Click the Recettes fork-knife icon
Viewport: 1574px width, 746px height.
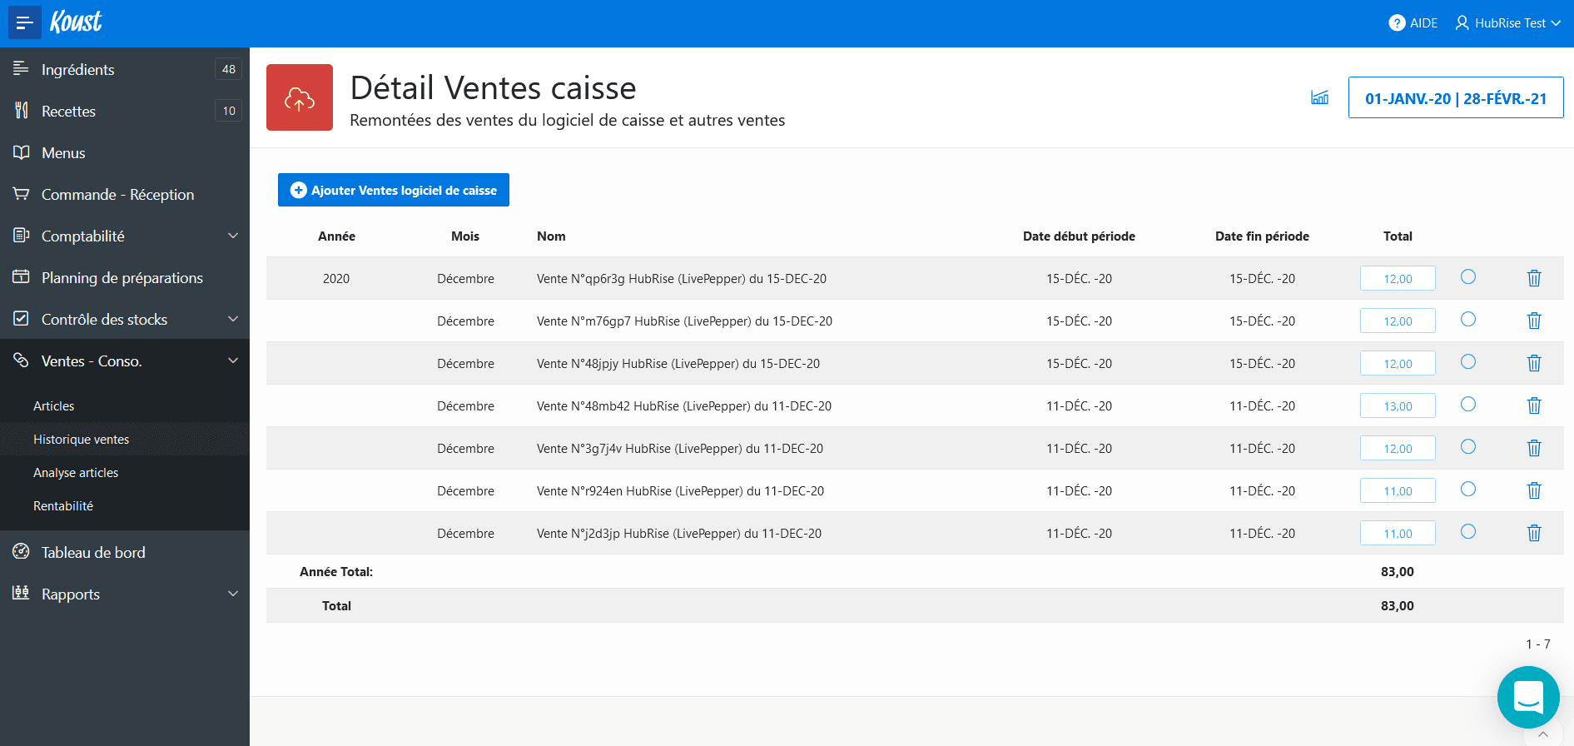(x=21, y=110)
